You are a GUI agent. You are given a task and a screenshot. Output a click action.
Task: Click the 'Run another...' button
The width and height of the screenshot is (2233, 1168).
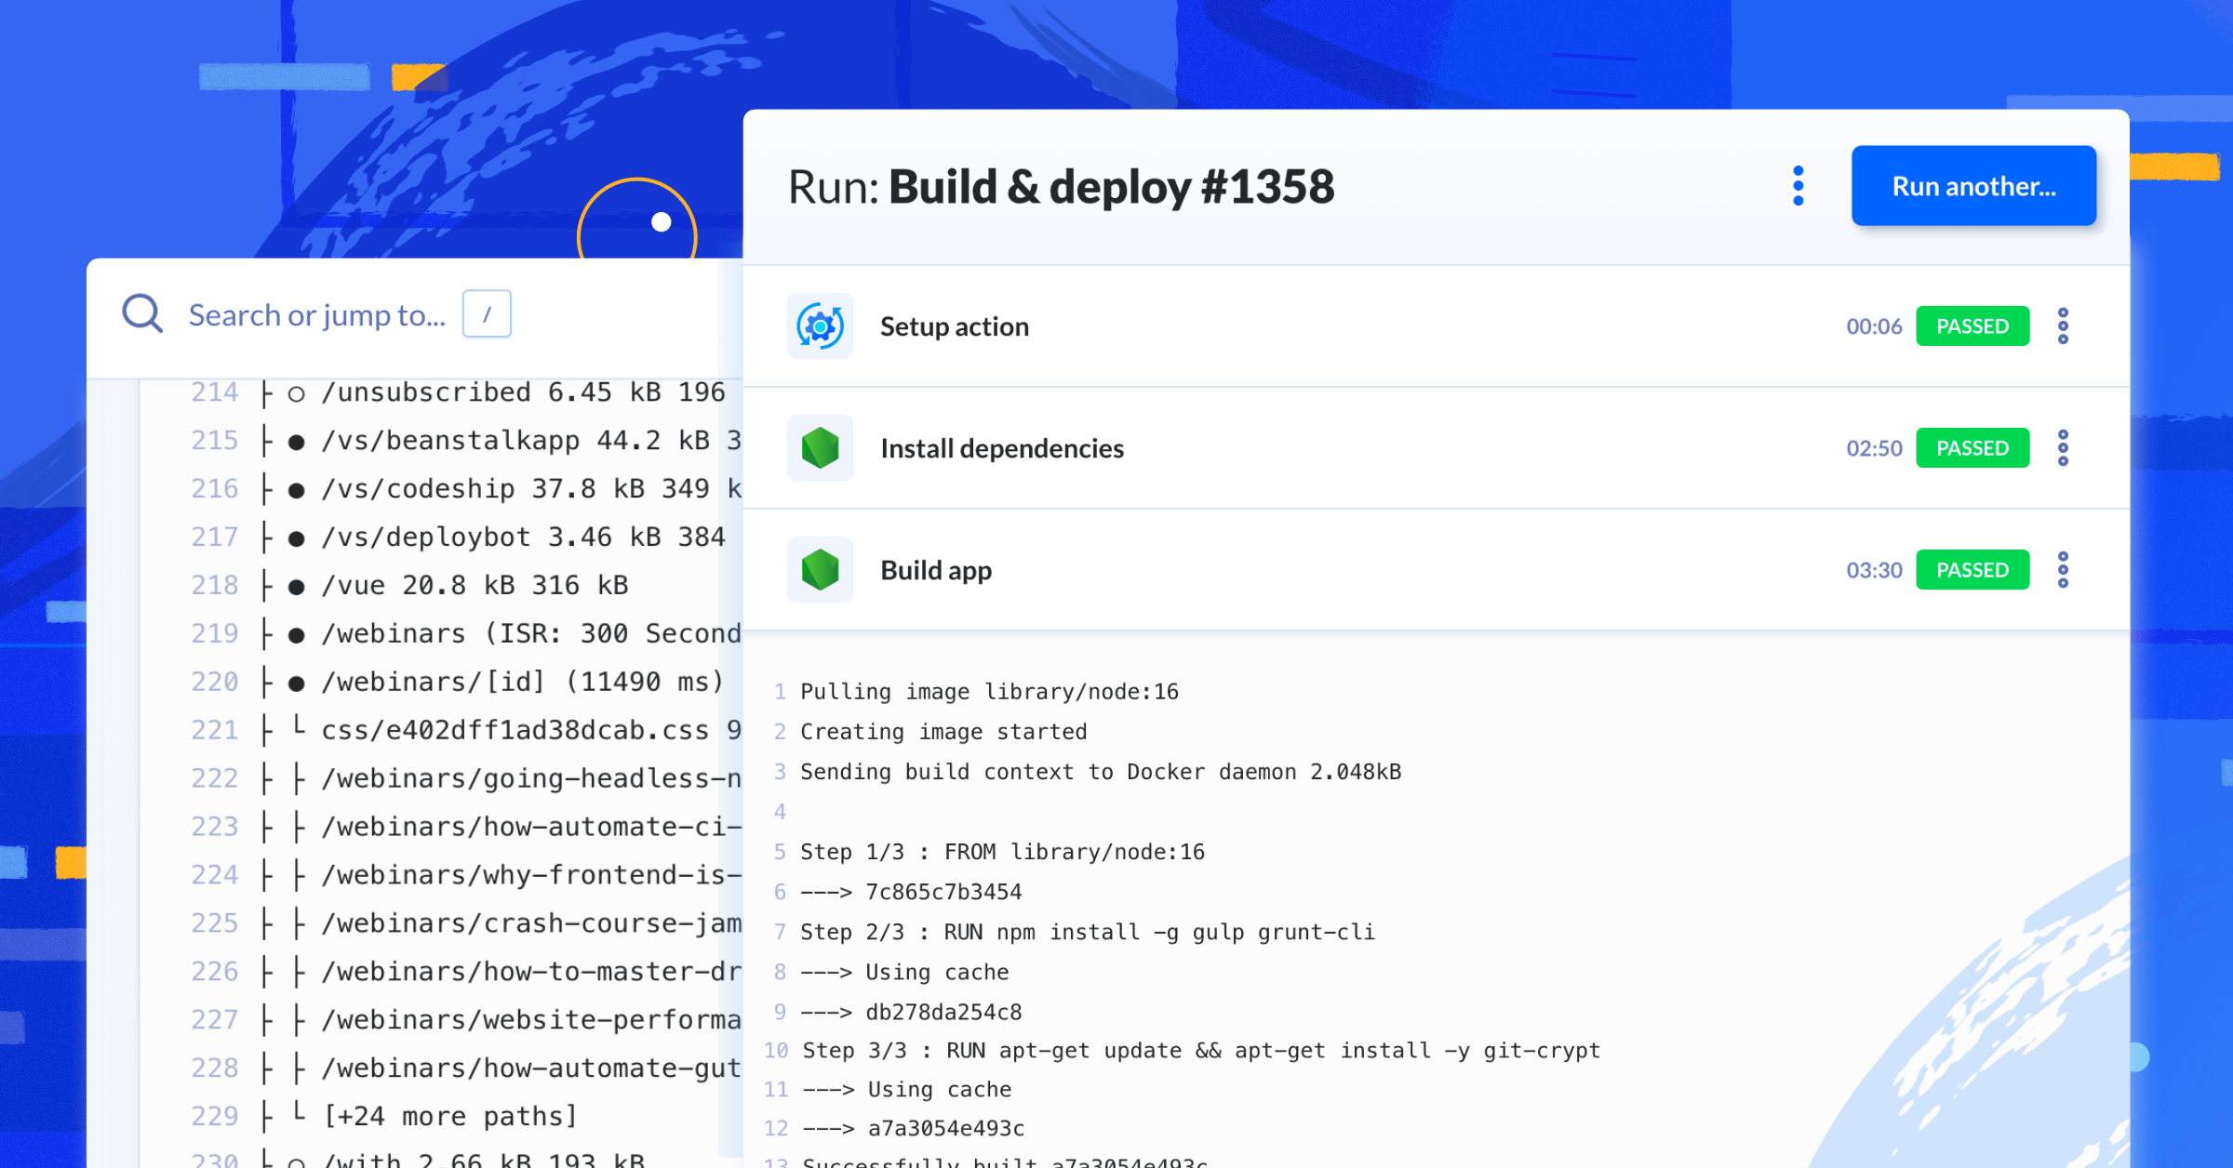pyautogui.click(x=1973, y=185)
